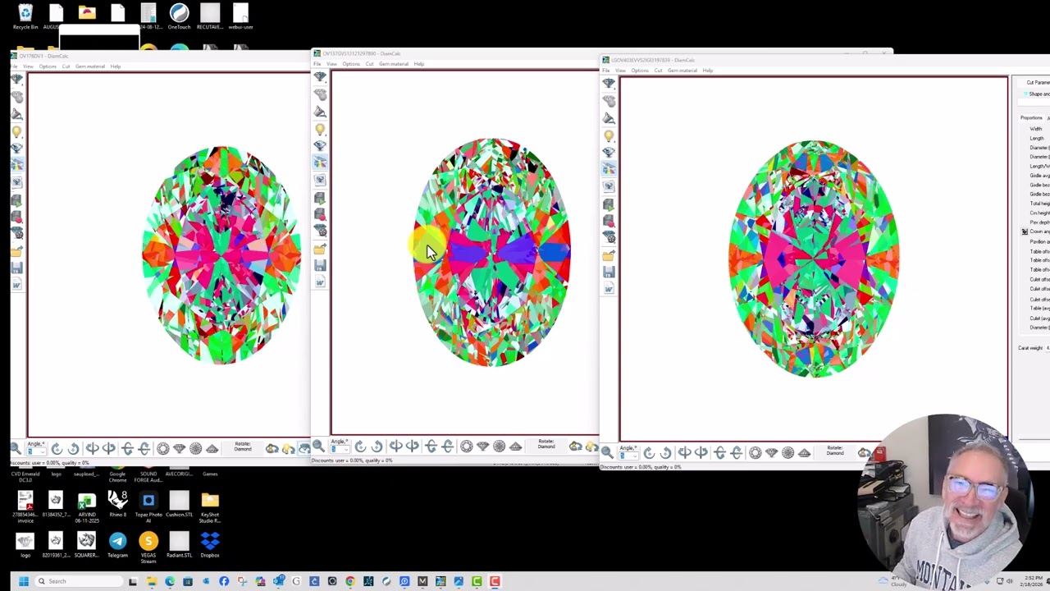Click the highlighted color spectrum icon in LGOV403 window
The width and height of the screenshot is (1050, 591).
(x=609, y=168)
